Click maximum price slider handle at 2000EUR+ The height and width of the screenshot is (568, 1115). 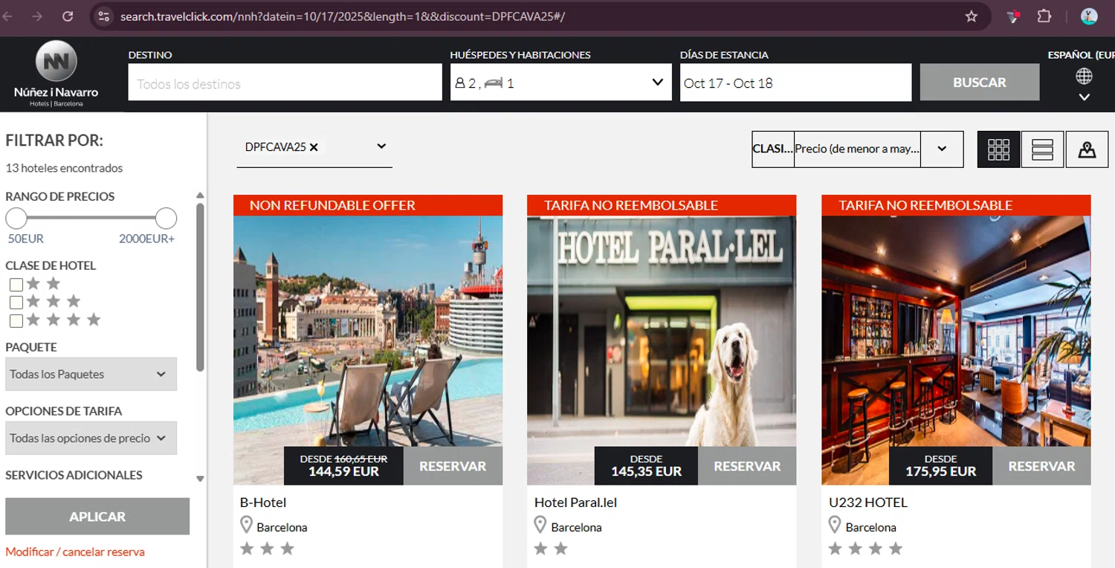[166, 219]
